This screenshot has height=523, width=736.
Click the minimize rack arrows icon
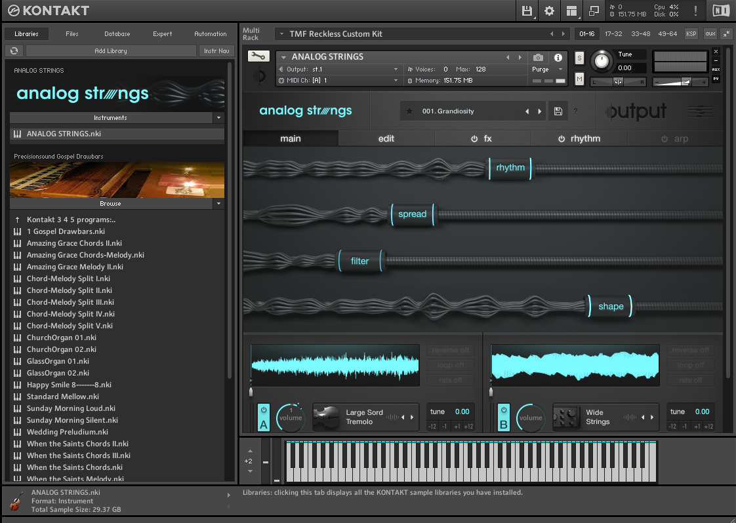[x=726, y=34]
